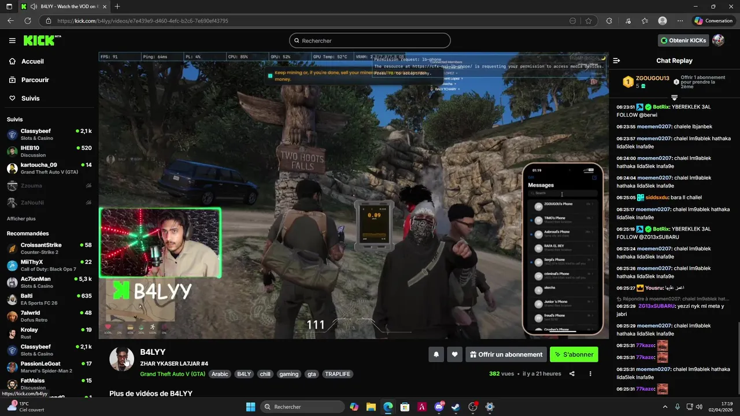Screen dimensions: 740x416
Task: Open 7alwrld recommended channel
Action: (x=49, y=316)
